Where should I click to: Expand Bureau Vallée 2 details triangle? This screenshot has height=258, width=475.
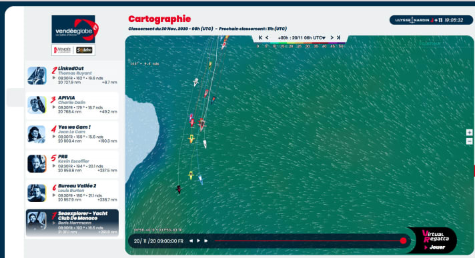54,195
